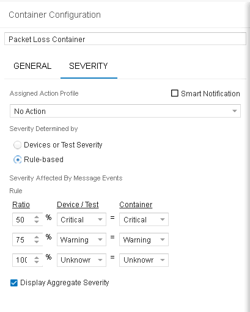Switch to the GENERAL tab
The height and width of the screenshot is (312, 250).
coord(32,66)
